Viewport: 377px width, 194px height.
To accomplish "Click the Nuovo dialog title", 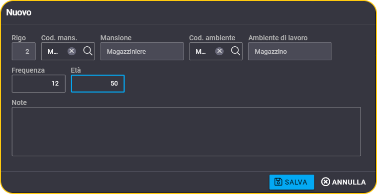I will click(19, 12).
